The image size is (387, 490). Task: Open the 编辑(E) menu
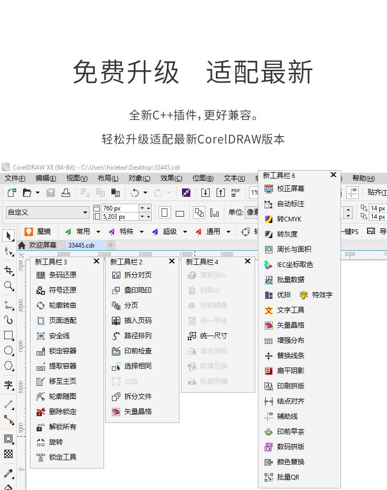(46, 178)
